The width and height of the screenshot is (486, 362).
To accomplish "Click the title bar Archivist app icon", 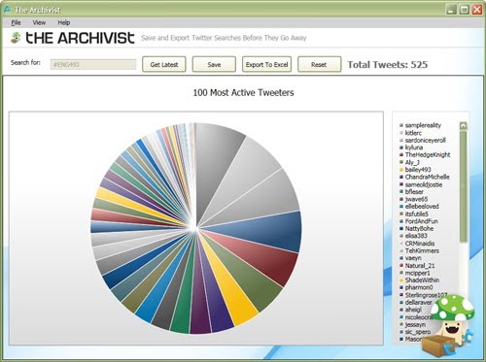I will (x=7, y=10).
